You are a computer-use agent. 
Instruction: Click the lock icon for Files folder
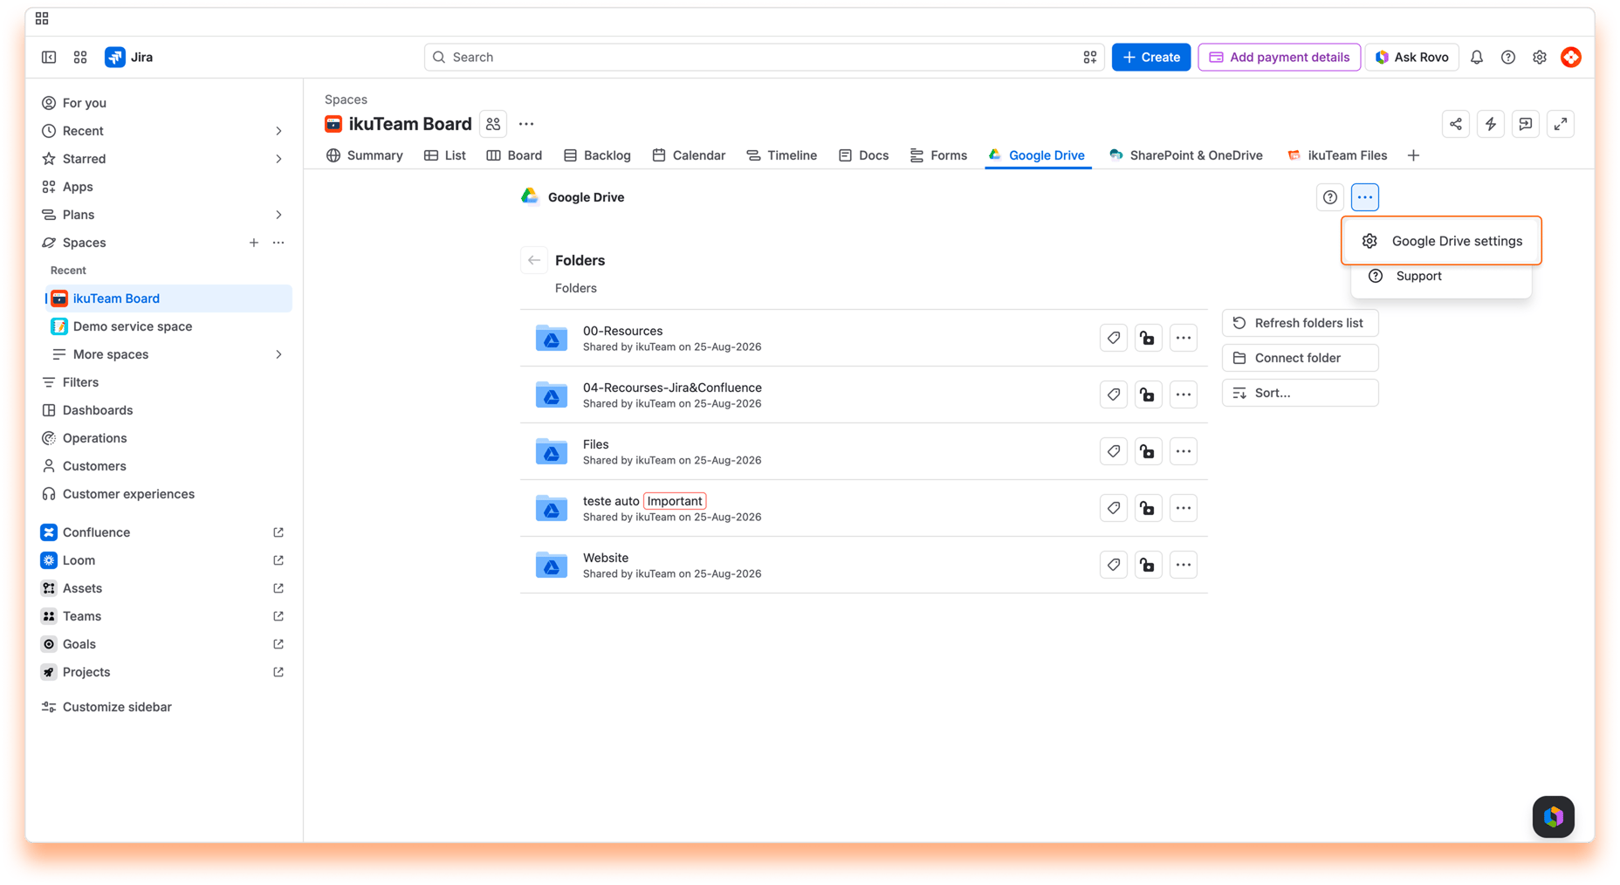(x=1147, y=451)
